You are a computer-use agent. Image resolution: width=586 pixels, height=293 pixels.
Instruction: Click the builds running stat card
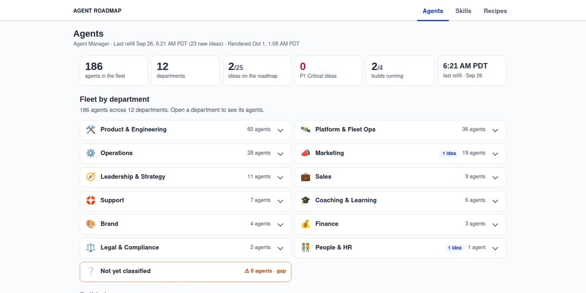(x=400, y=70)
